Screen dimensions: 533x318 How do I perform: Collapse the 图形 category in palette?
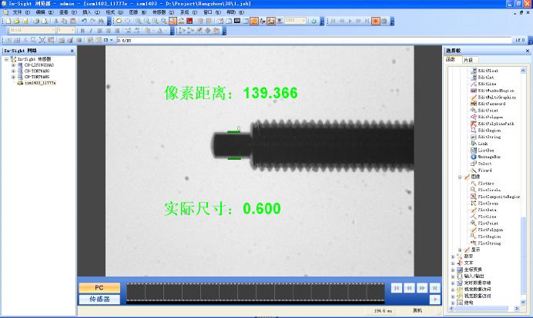(x=460, y=177)
